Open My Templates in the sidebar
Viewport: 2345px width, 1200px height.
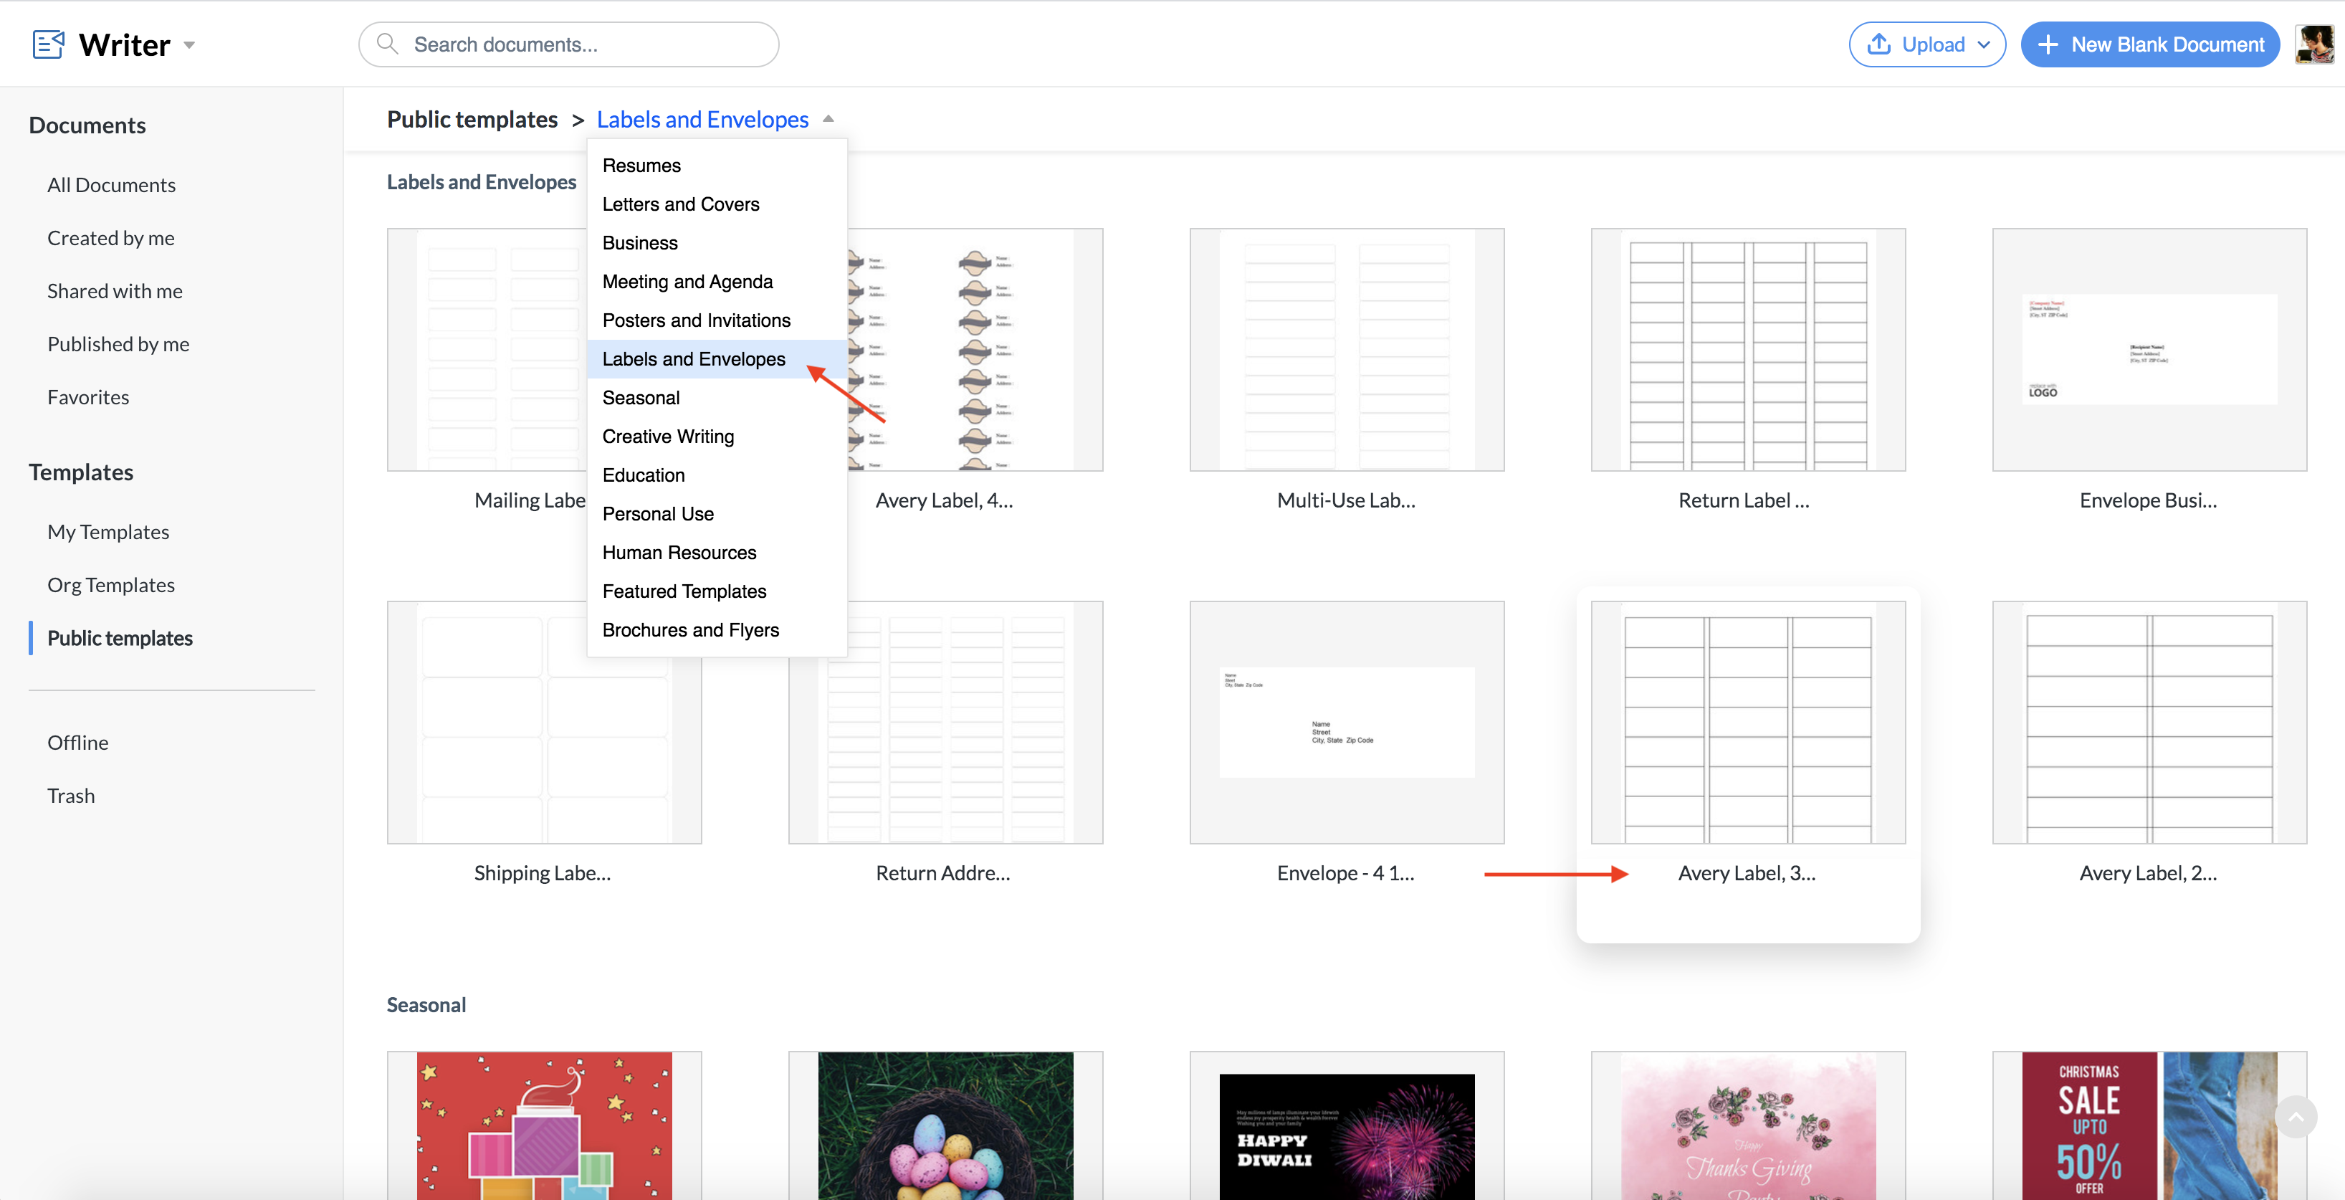(x=108, y=530)
